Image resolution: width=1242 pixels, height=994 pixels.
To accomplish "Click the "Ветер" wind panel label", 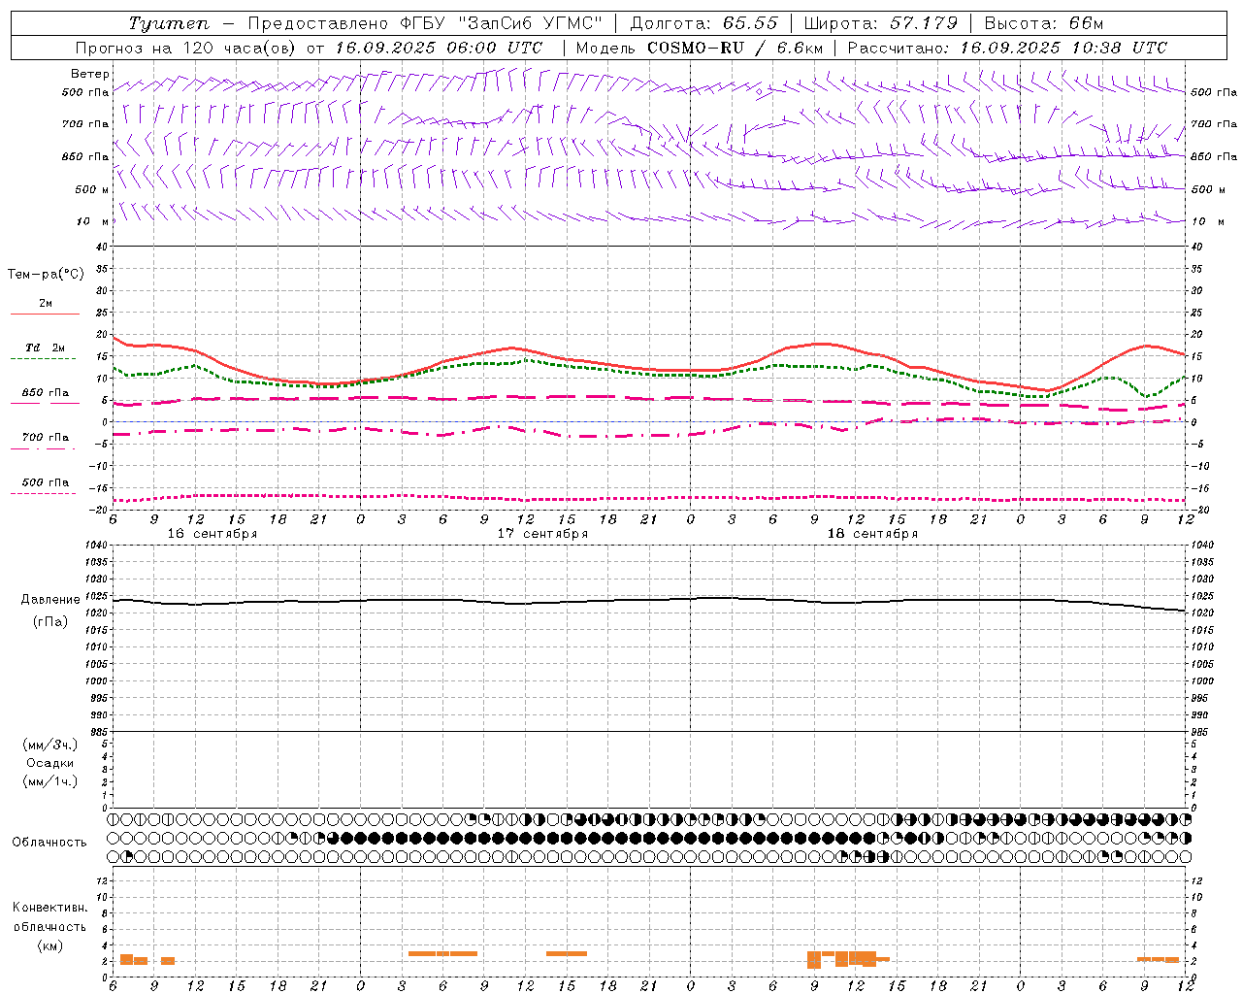I will (x=90, y=74).
